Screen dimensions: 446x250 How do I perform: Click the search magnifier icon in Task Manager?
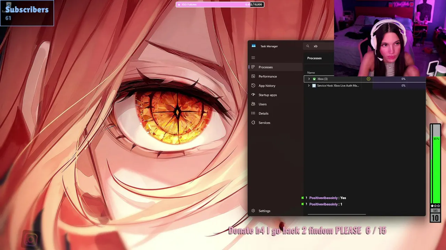click(x=308, y=46)
